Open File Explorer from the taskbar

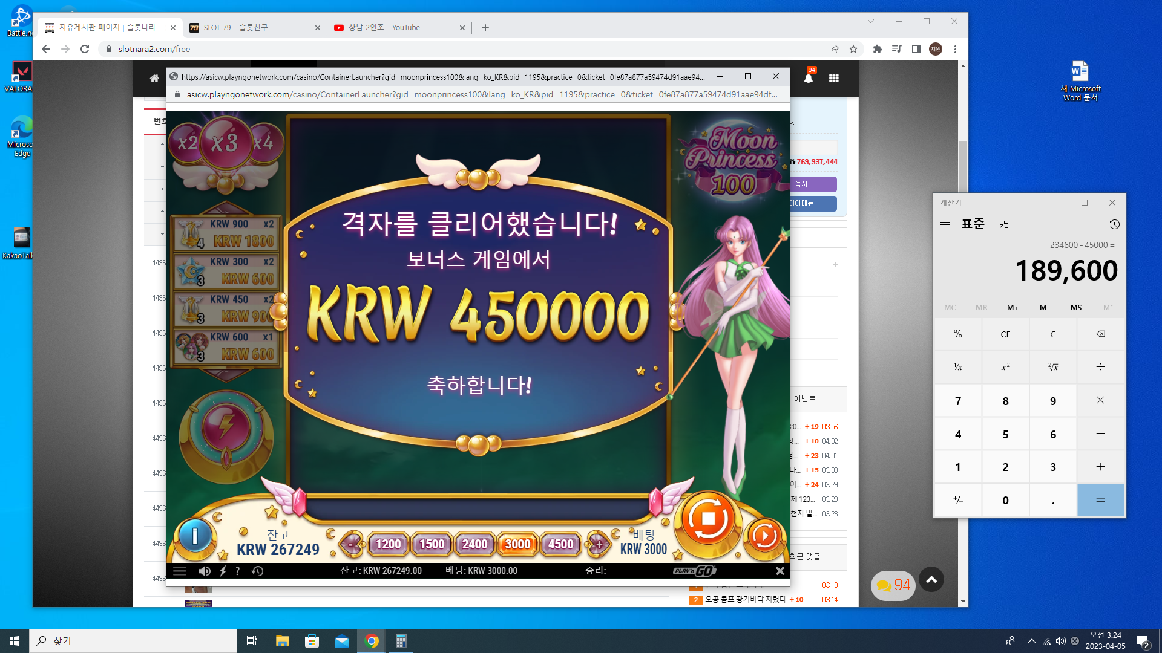(x=282, y=641)
